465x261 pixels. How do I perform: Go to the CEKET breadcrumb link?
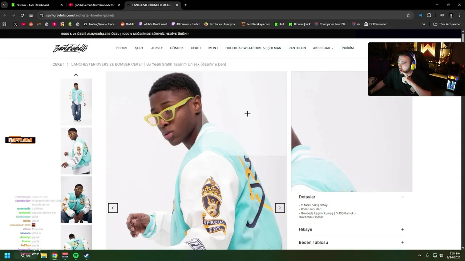coord(58,64)
